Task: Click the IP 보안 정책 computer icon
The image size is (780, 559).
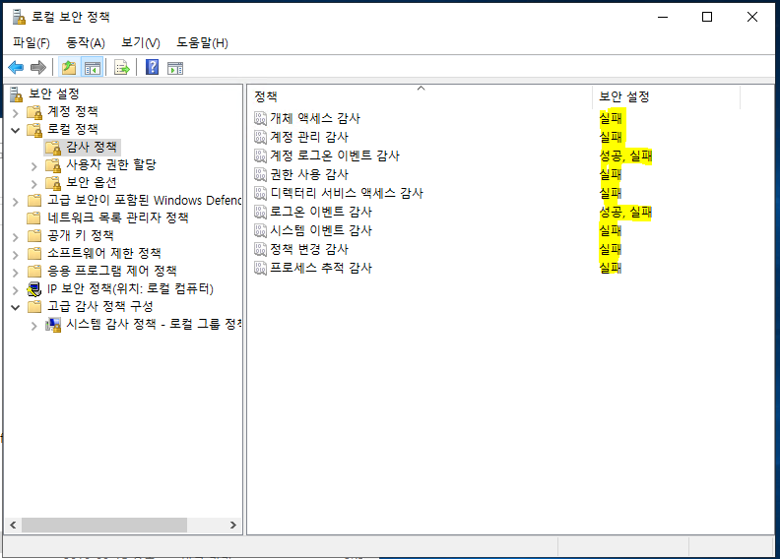Action: pyautogui.click(x=34, y=289)
